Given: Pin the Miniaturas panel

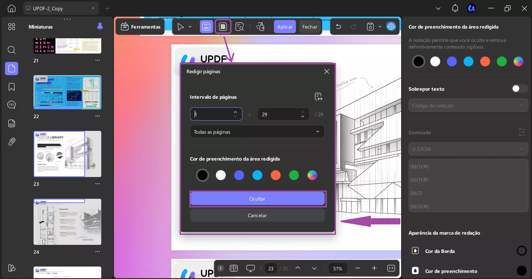Looking at the screenshot, I should [x=100, y=27].
